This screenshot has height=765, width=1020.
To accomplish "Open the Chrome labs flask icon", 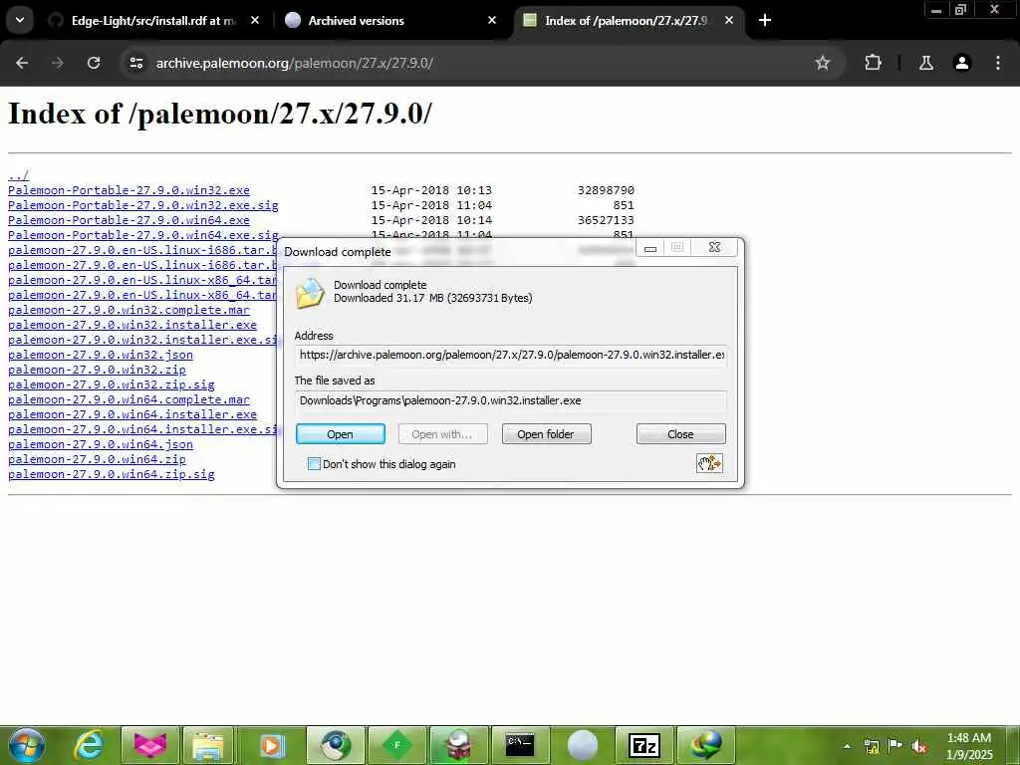I will click(925, 63).
